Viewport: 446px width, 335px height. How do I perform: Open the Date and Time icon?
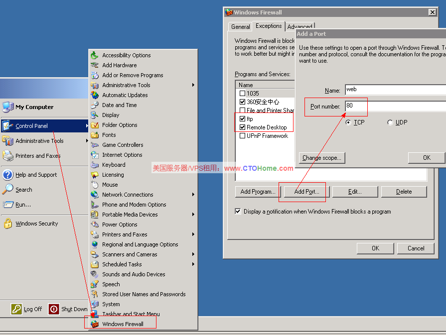tap(95, 105)
